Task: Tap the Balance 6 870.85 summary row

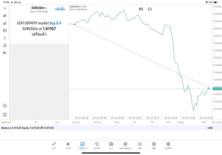Action: point(111,128)
